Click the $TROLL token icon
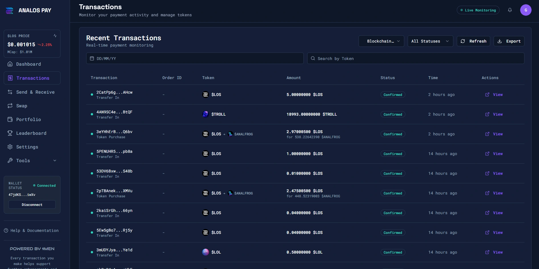 [x=206, y=114]
